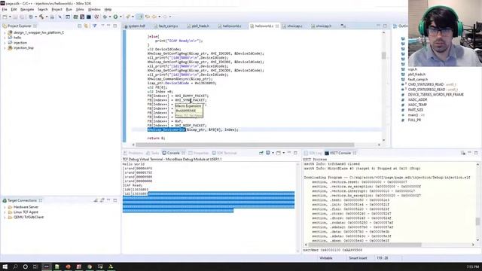The width and height of the screenshot is (482, 271).
Task: Expand design_1_wrapper_hw_platform_0 project
Action: click(5, 32)
